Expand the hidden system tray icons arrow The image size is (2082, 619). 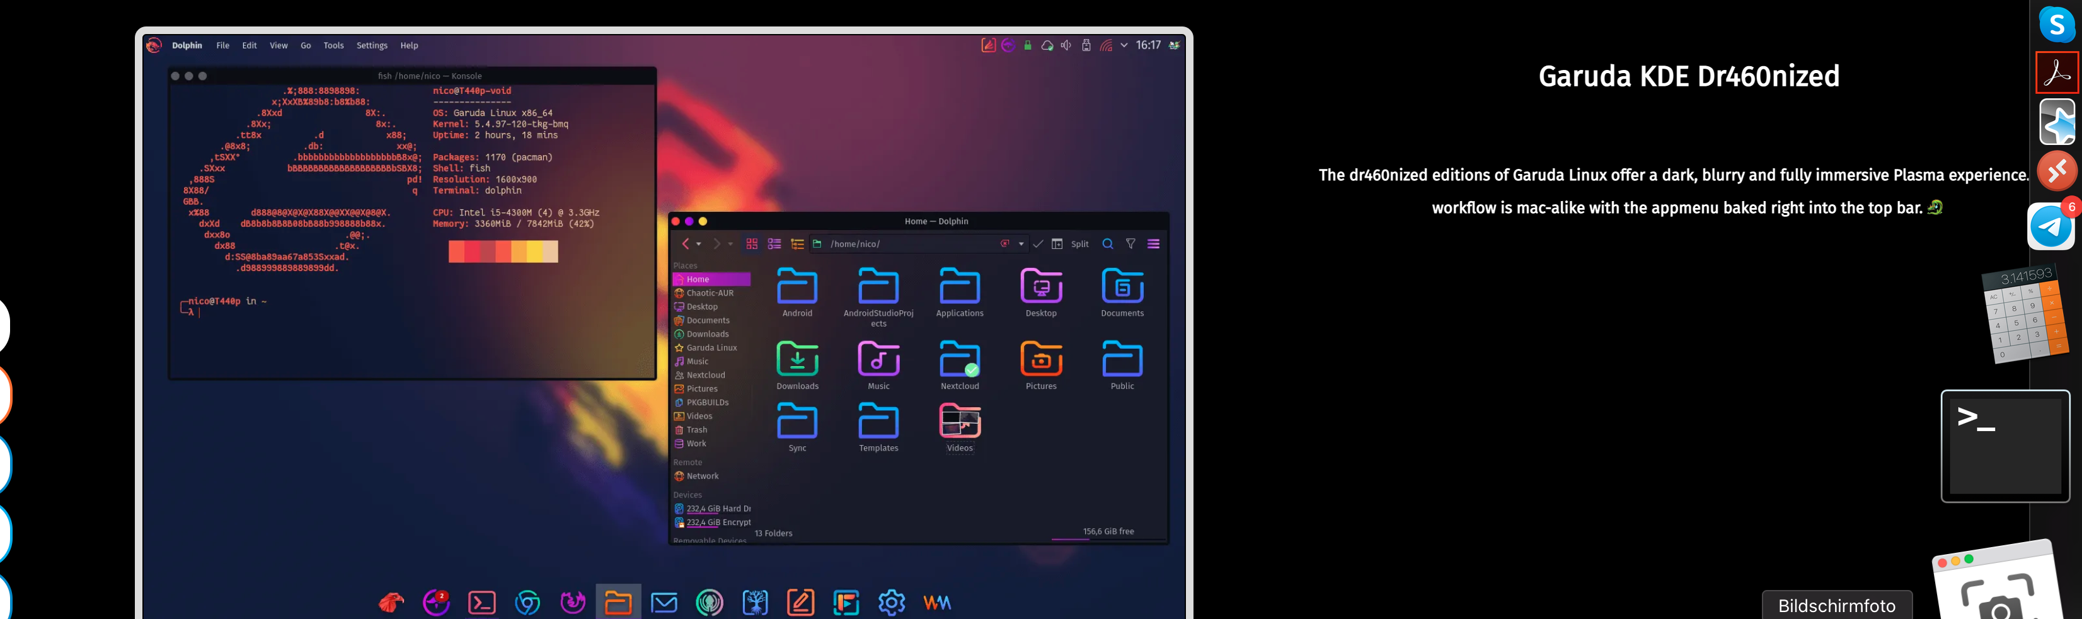pyautogui.click(x=1124, y=46)
